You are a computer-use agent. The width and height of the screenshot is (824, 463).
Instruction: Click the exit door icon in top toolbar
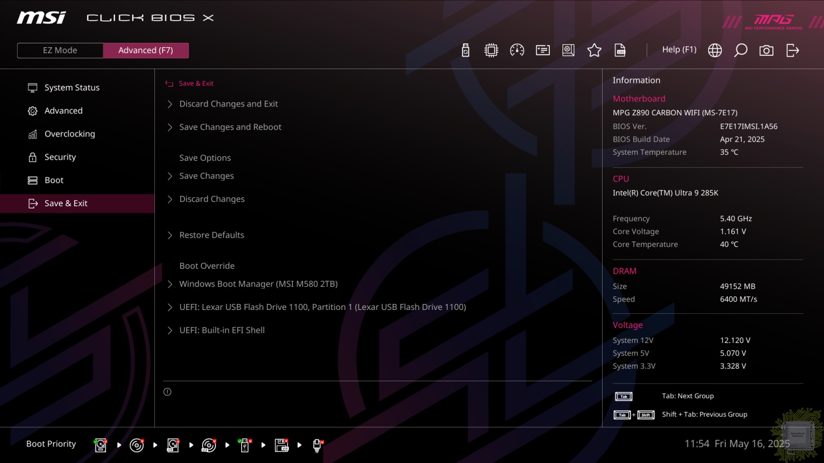pos(793,50)
